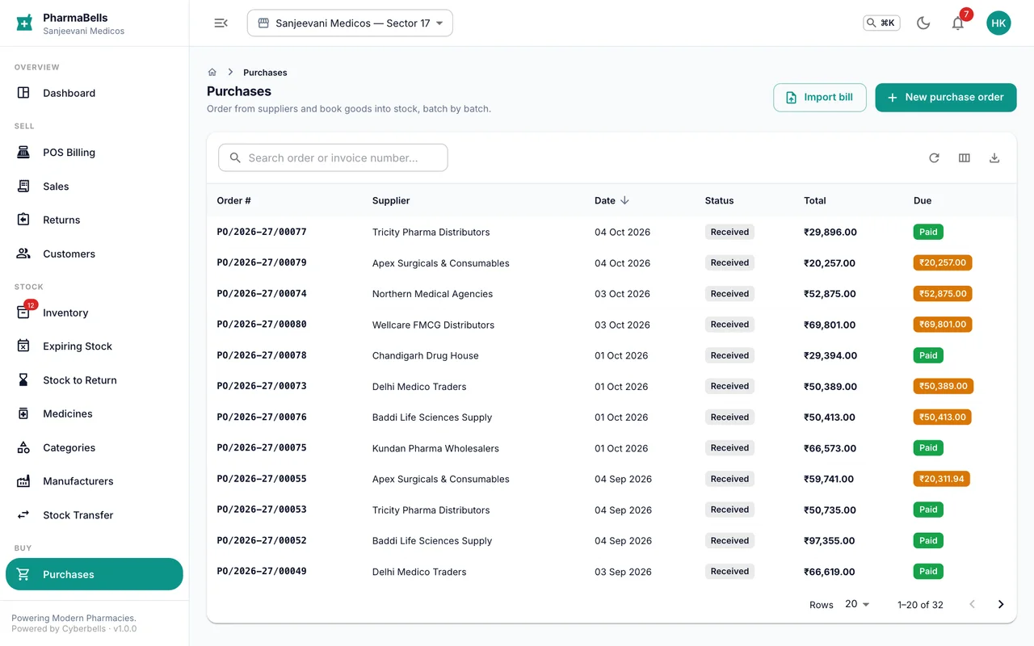
Task: Open Dashboard in sidebar
Action: [95, 93]
